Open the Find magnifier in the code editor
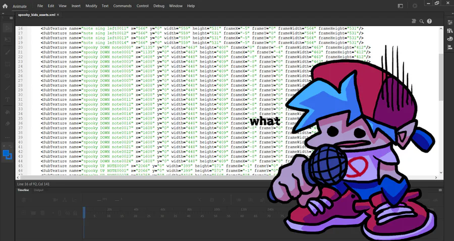This screenshot has width=454, height=241. pos(422,21)
